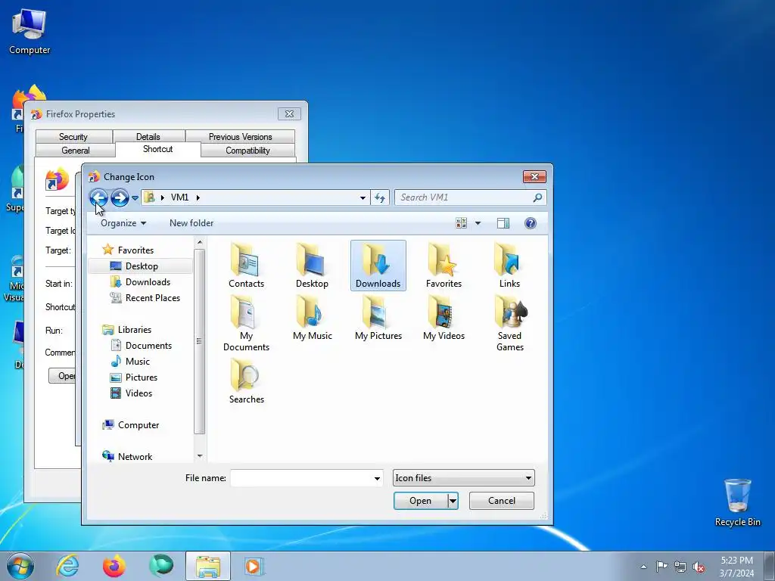This screenshot has width=775, height=581.
Task: Change view with the views icon
Action: (461, 223)
